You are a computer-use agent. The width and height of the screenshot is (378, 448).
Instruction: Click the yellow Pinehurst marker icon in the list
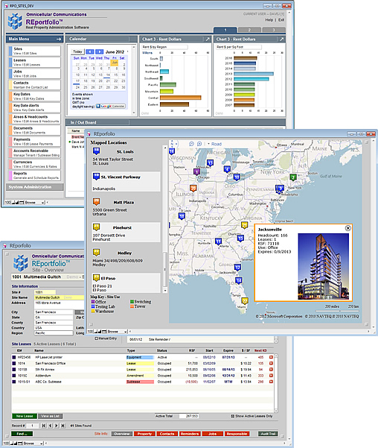click(96, 227)
